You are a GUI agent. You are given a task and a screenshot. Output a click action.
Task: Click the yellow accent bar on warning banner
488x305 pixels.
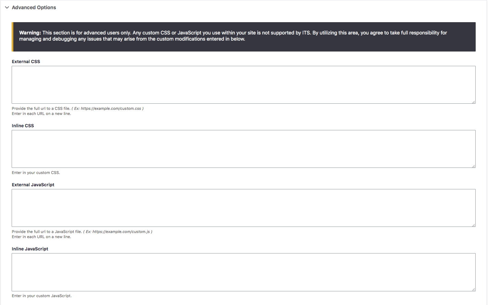pos(13,37)
